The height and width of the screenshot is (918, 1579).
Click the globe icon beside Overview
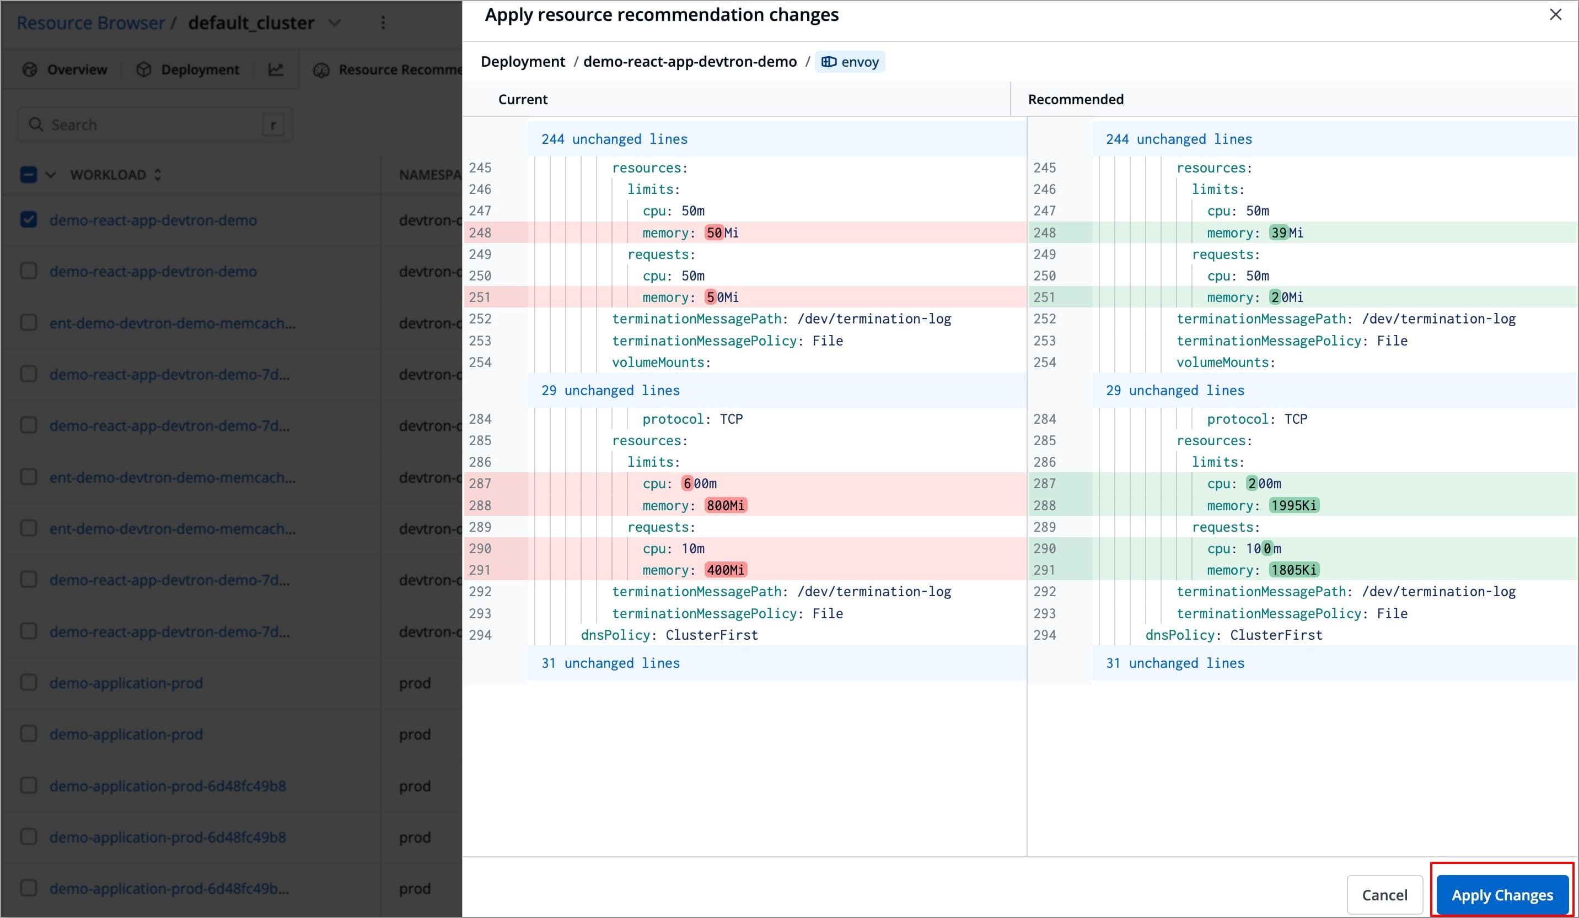[29, 69]
